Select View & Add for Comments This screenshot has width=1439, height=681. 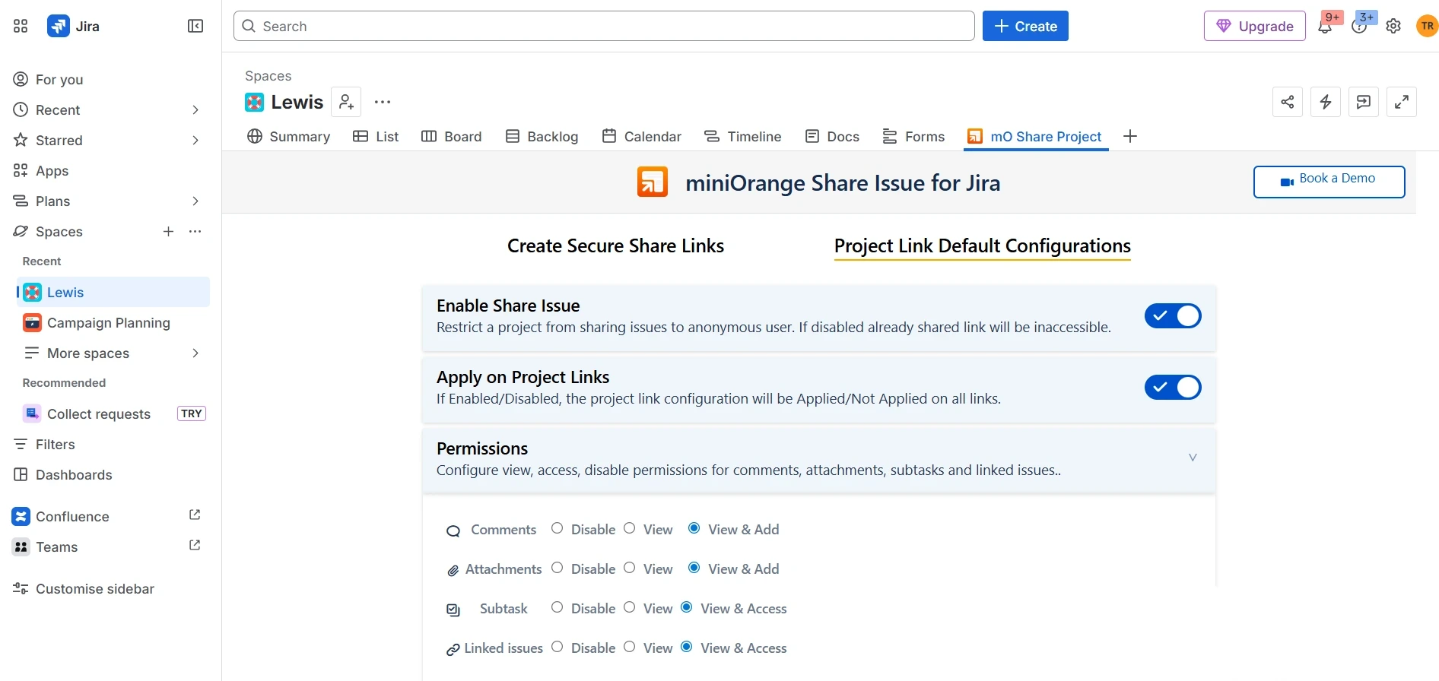click(x=694, y=528)
